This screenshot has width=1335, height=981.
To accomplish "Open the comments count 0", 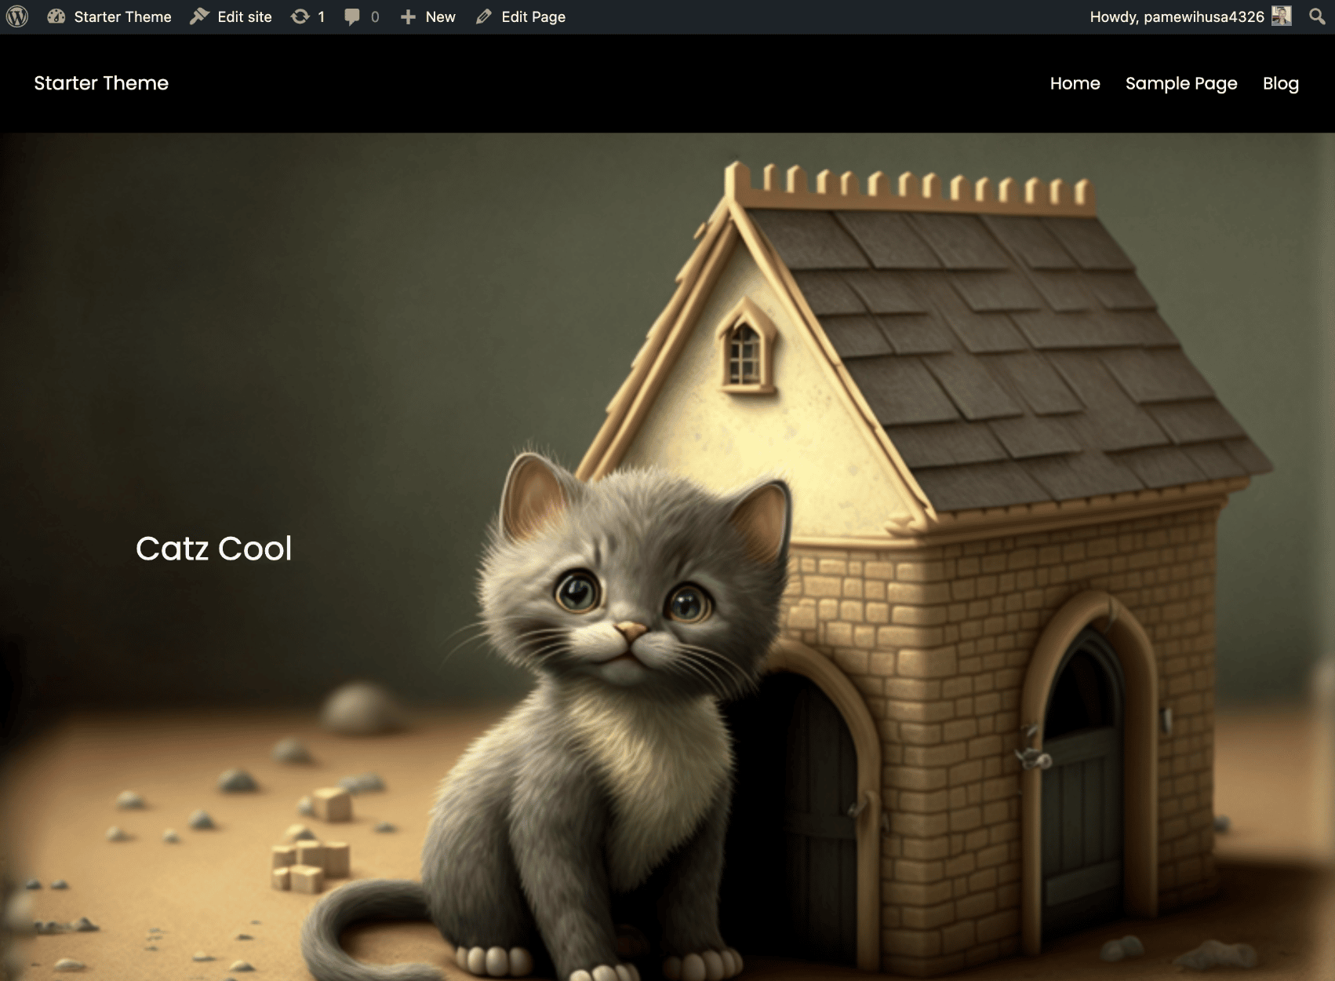I will [x=375, y=16].
